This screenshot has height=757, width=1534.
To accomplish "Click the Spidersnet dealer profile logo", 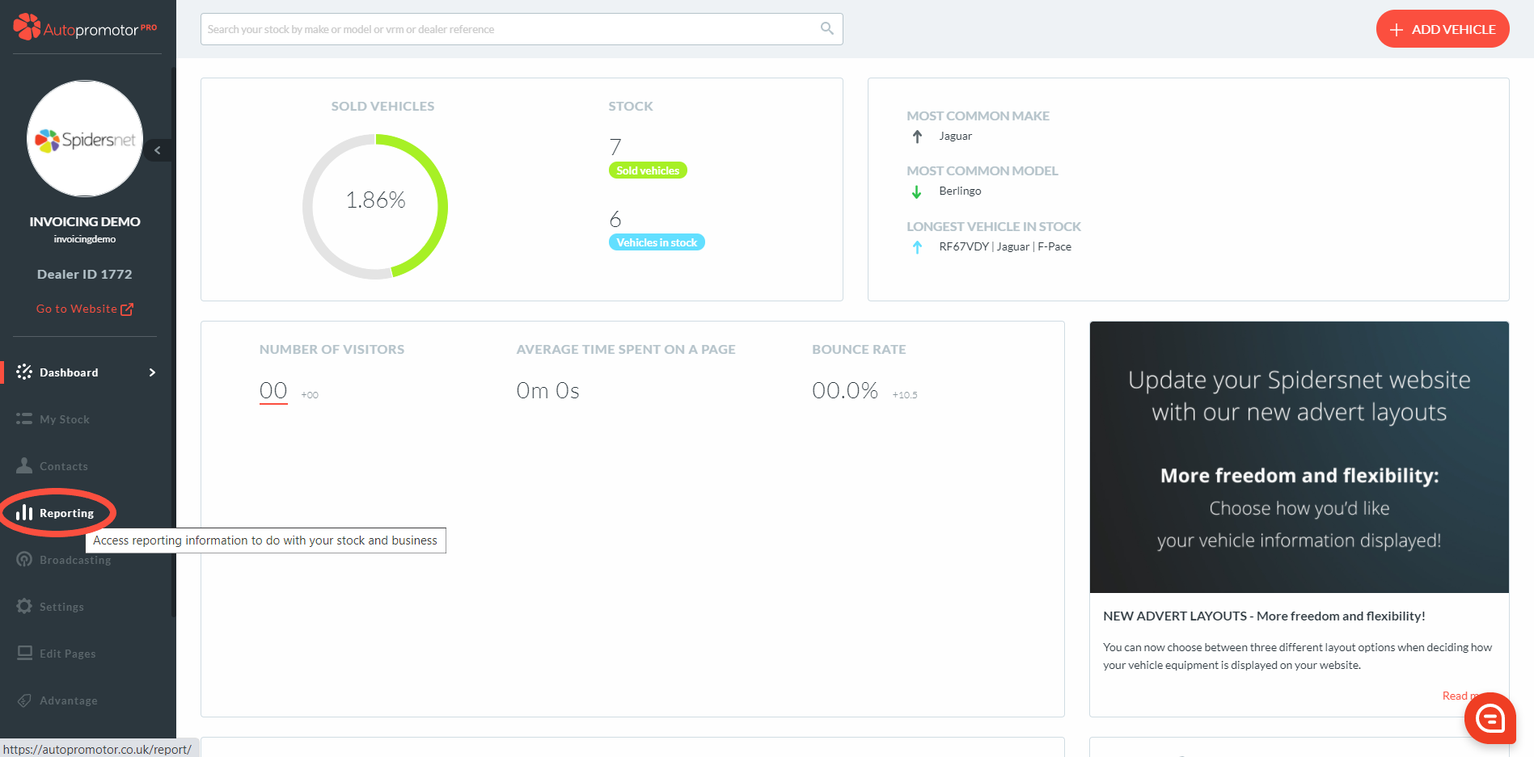I will 85,139.
